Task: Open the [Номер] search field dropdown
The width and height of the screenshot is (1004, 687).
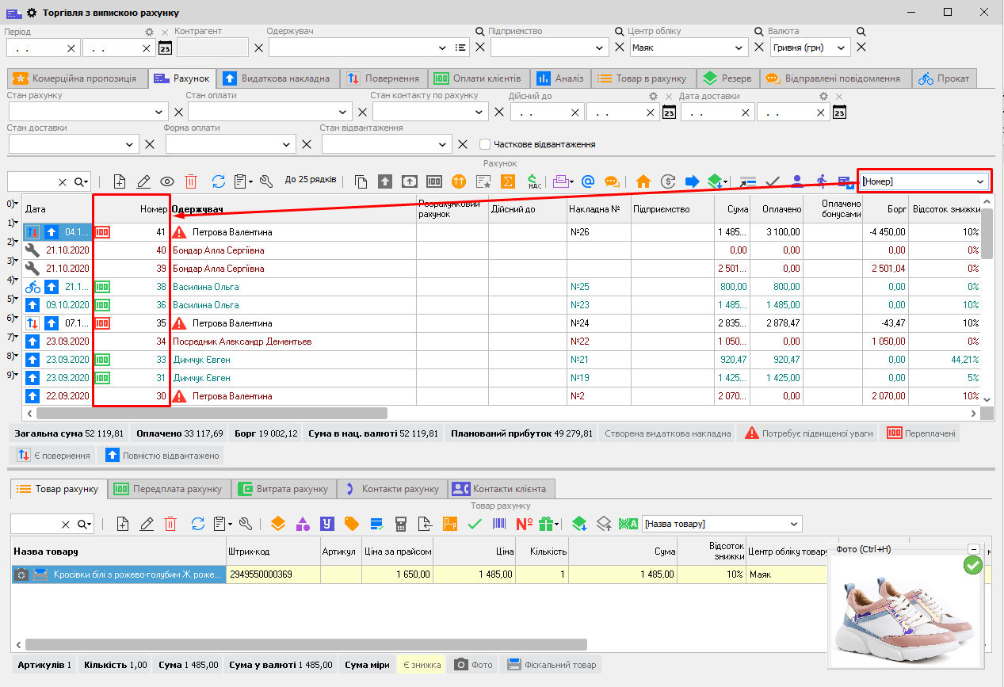Action: [x=980, y=181]
